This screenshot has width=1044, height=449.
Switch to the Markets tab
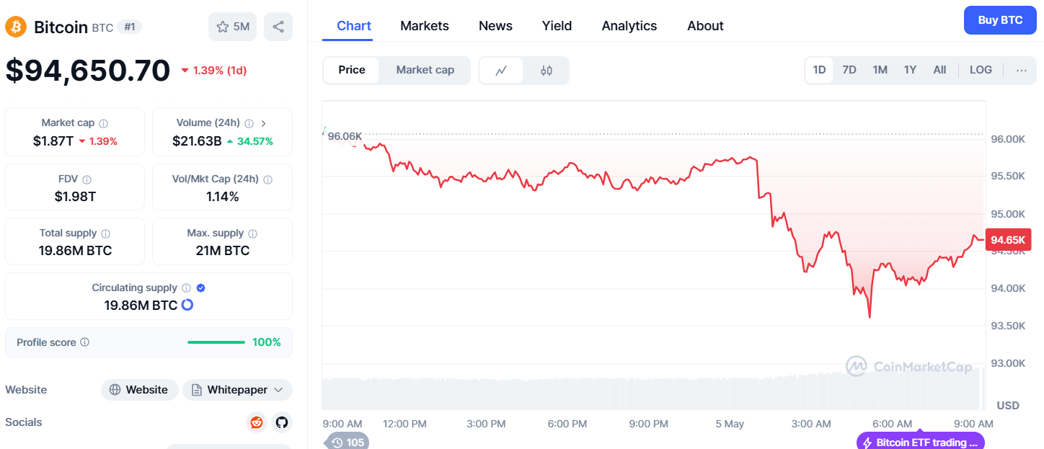(425, 26)
